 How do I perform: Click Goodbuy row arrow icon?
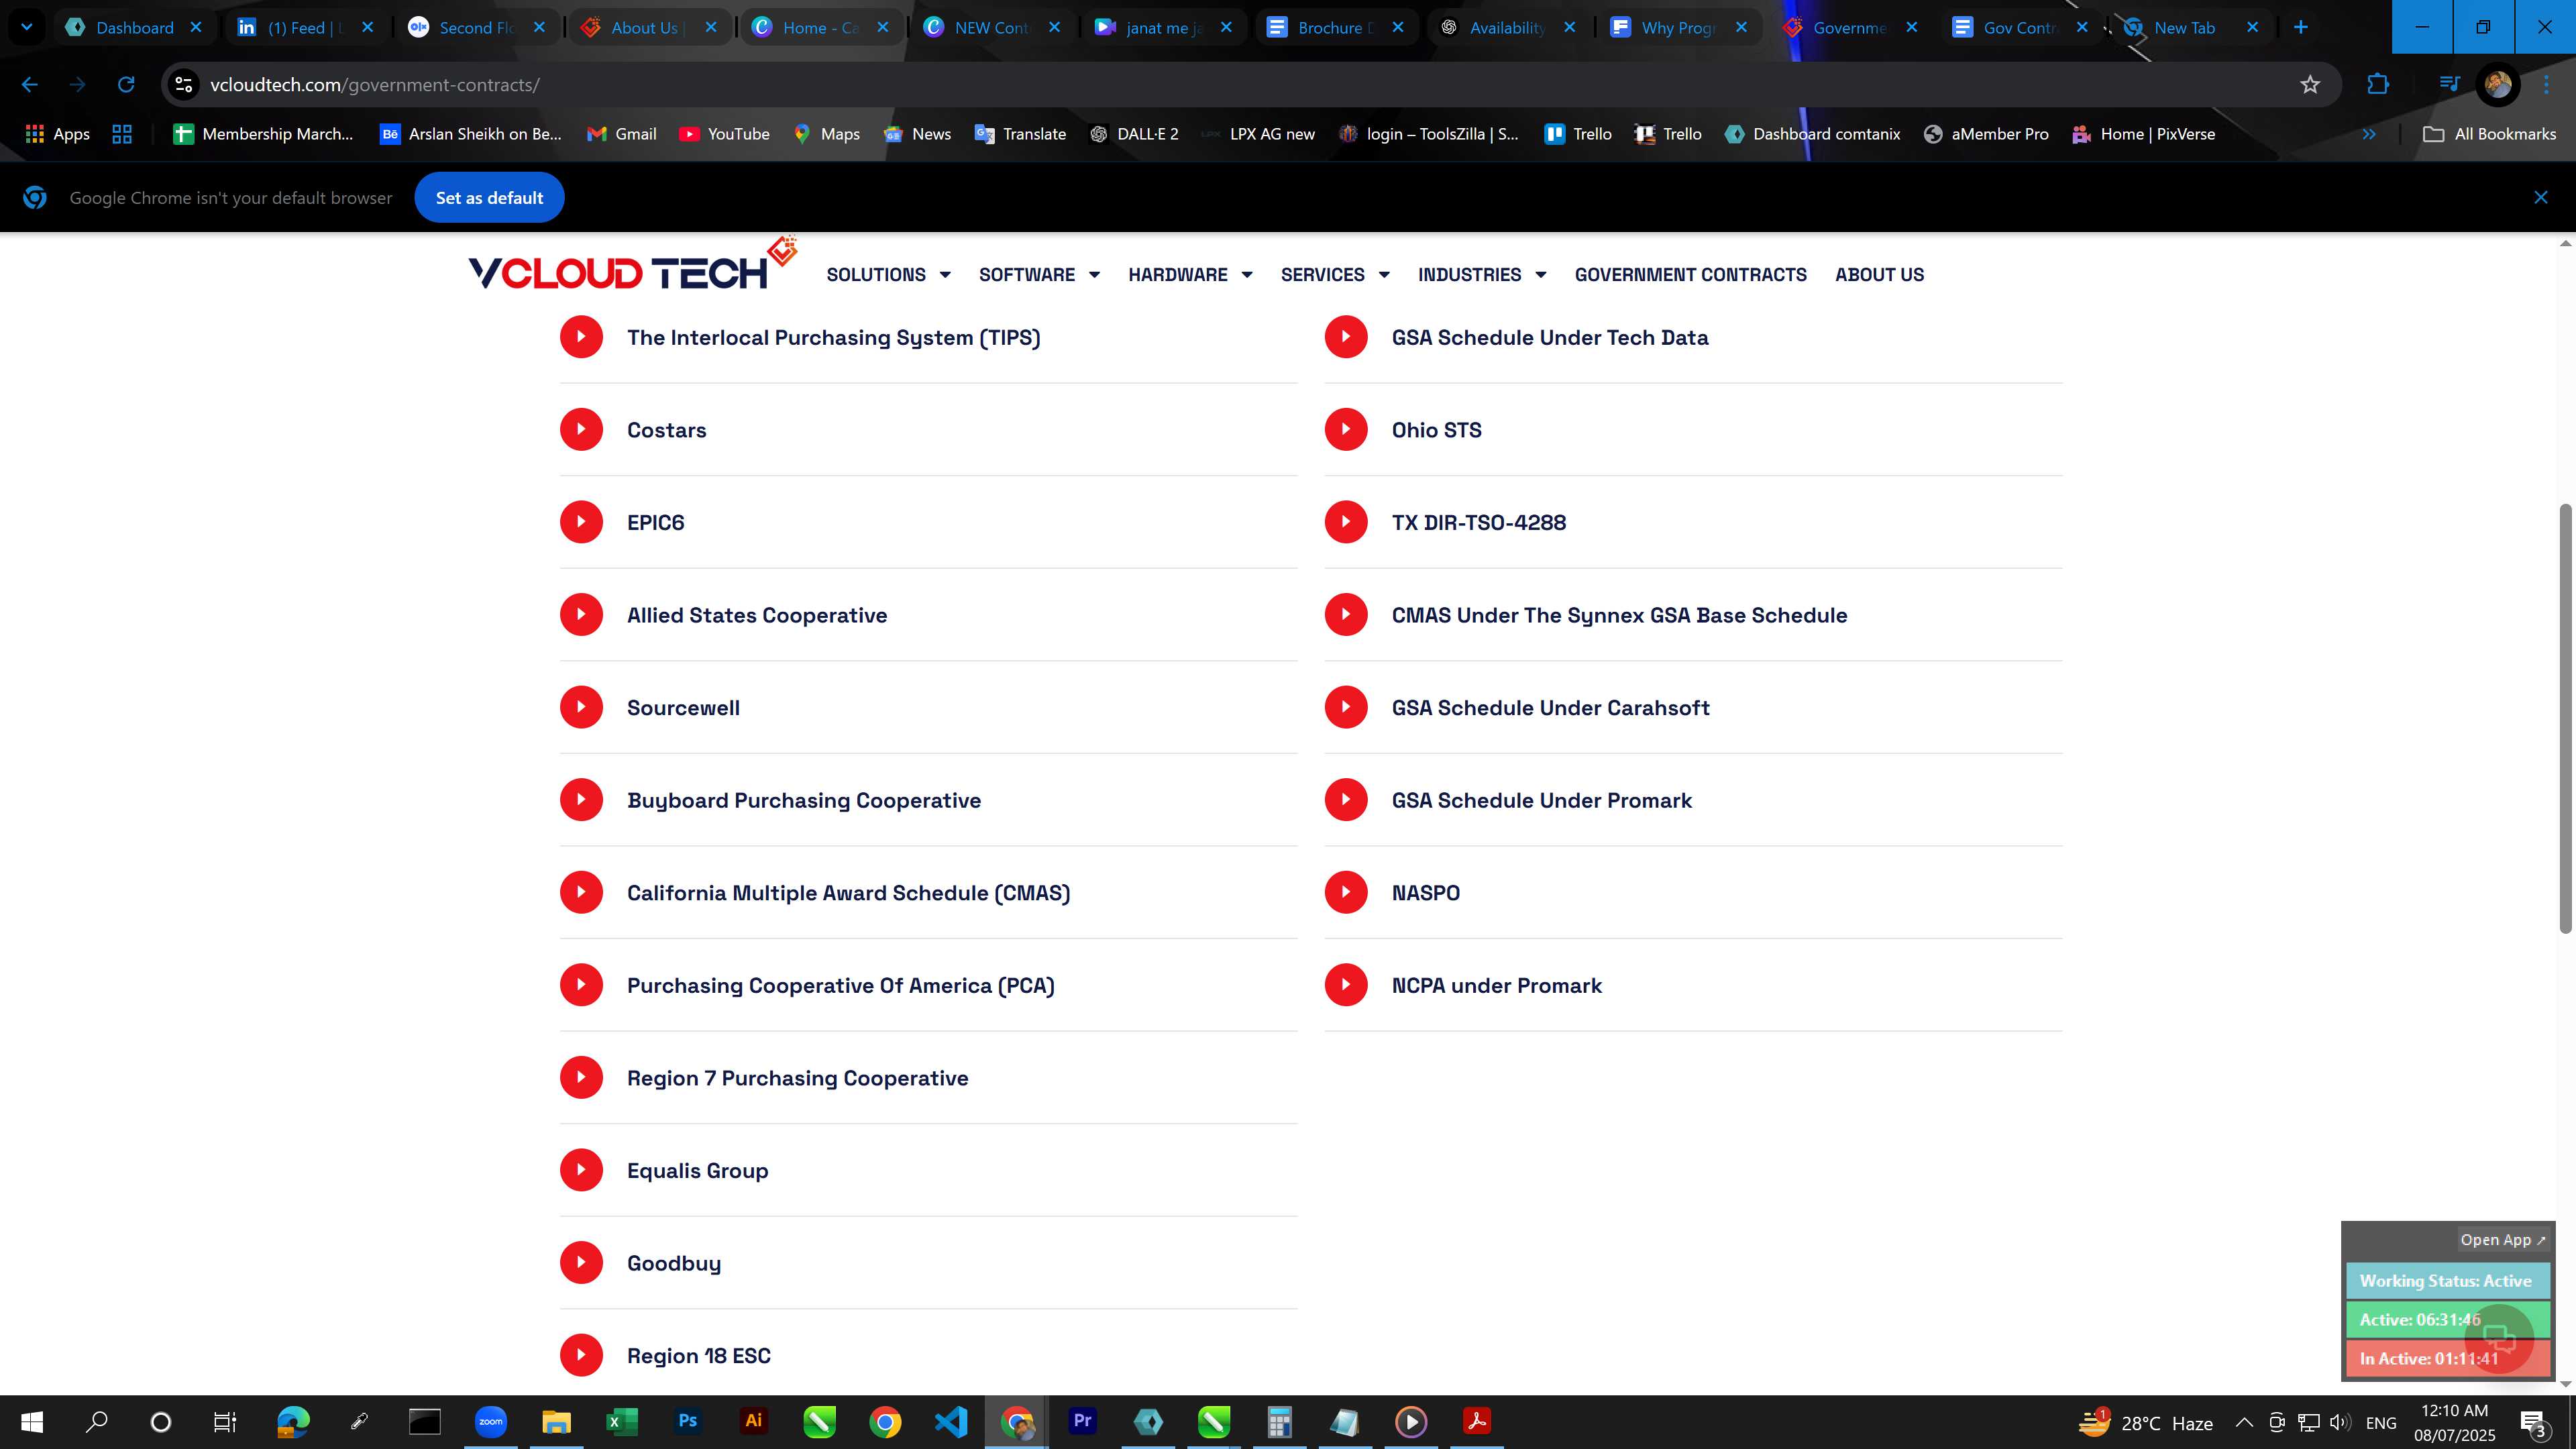[x=581, y=1263]
